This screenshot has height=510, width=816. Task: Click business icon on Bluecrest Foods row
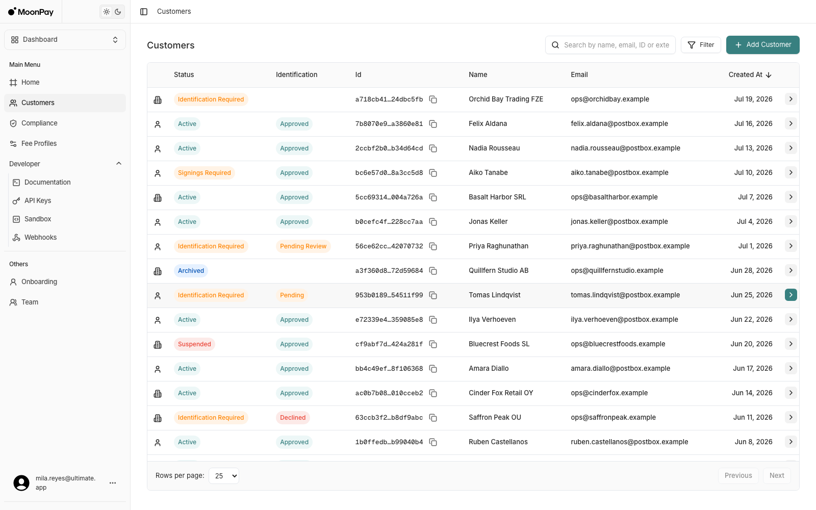[x=158, y=345]
